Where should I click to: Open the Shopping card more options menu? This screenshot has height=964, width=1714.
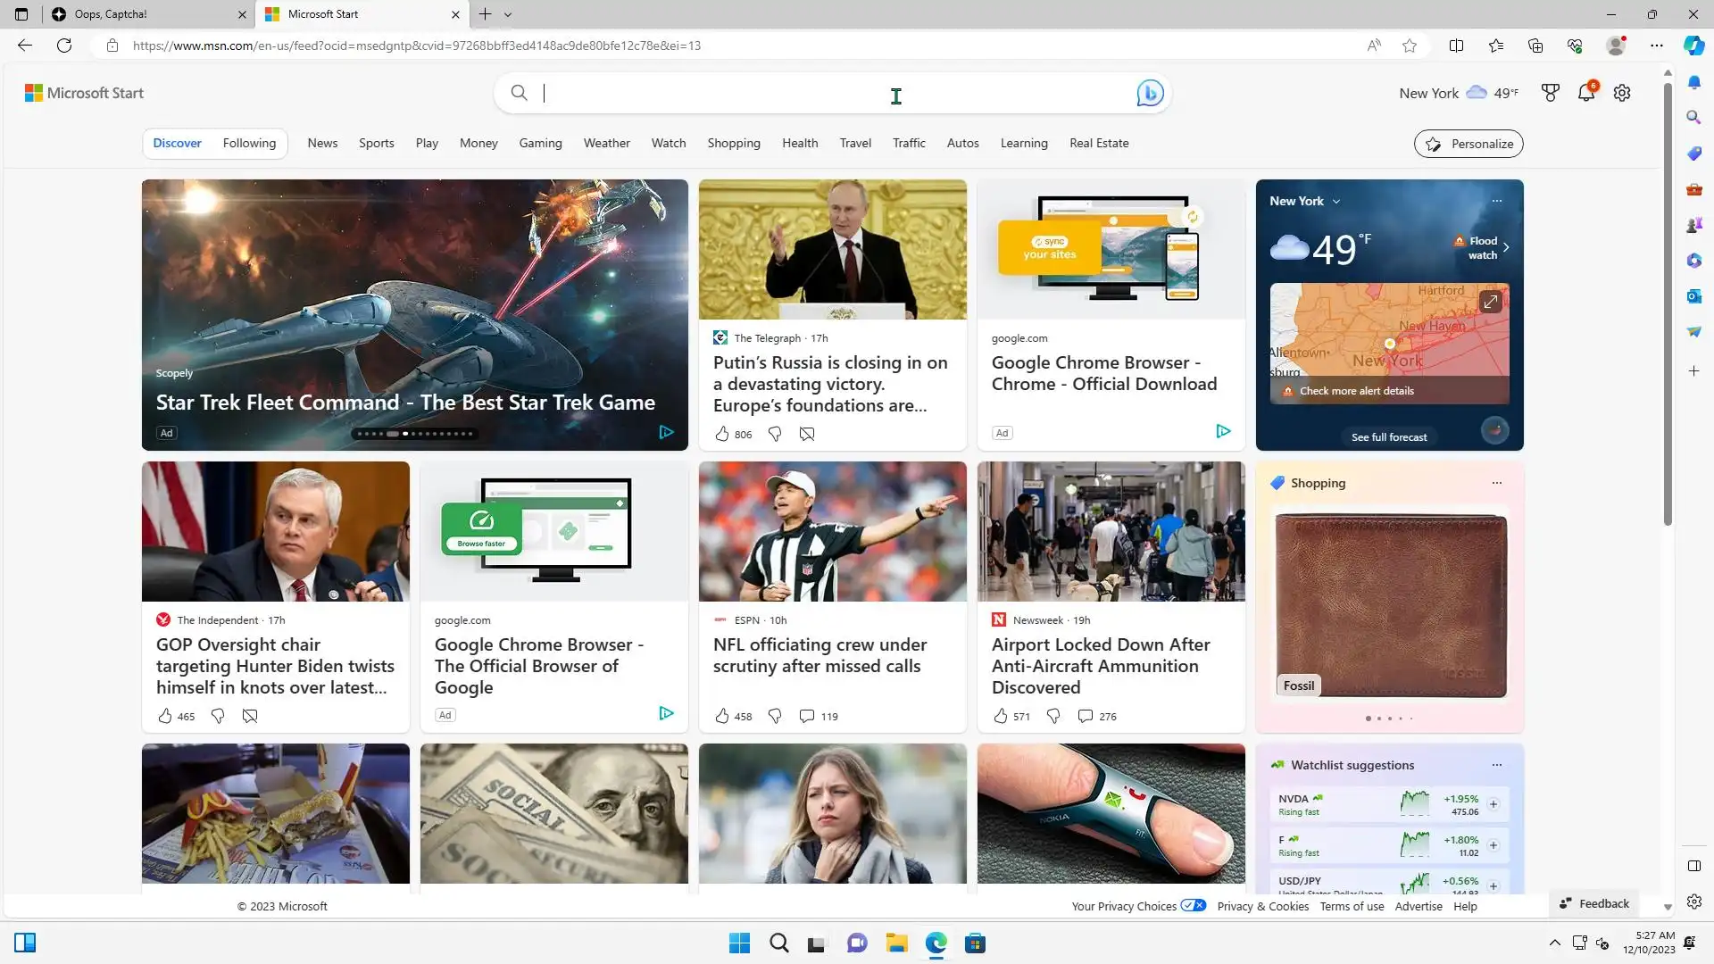(1497, 483)
